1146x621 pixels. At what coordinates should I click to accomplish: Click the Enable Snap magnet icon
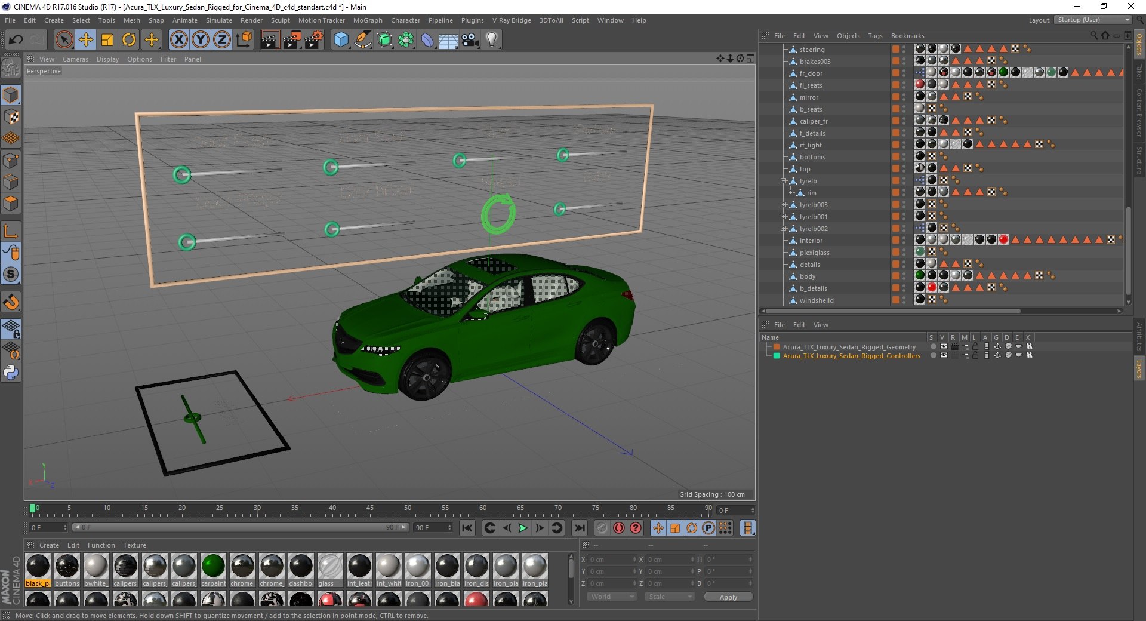coord(11,302)
